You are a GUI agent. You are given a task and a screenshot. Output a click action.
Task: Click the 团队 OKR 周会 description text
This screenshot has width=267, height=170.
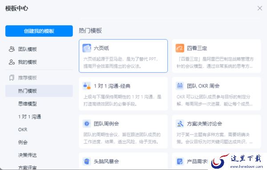[214, 100]
